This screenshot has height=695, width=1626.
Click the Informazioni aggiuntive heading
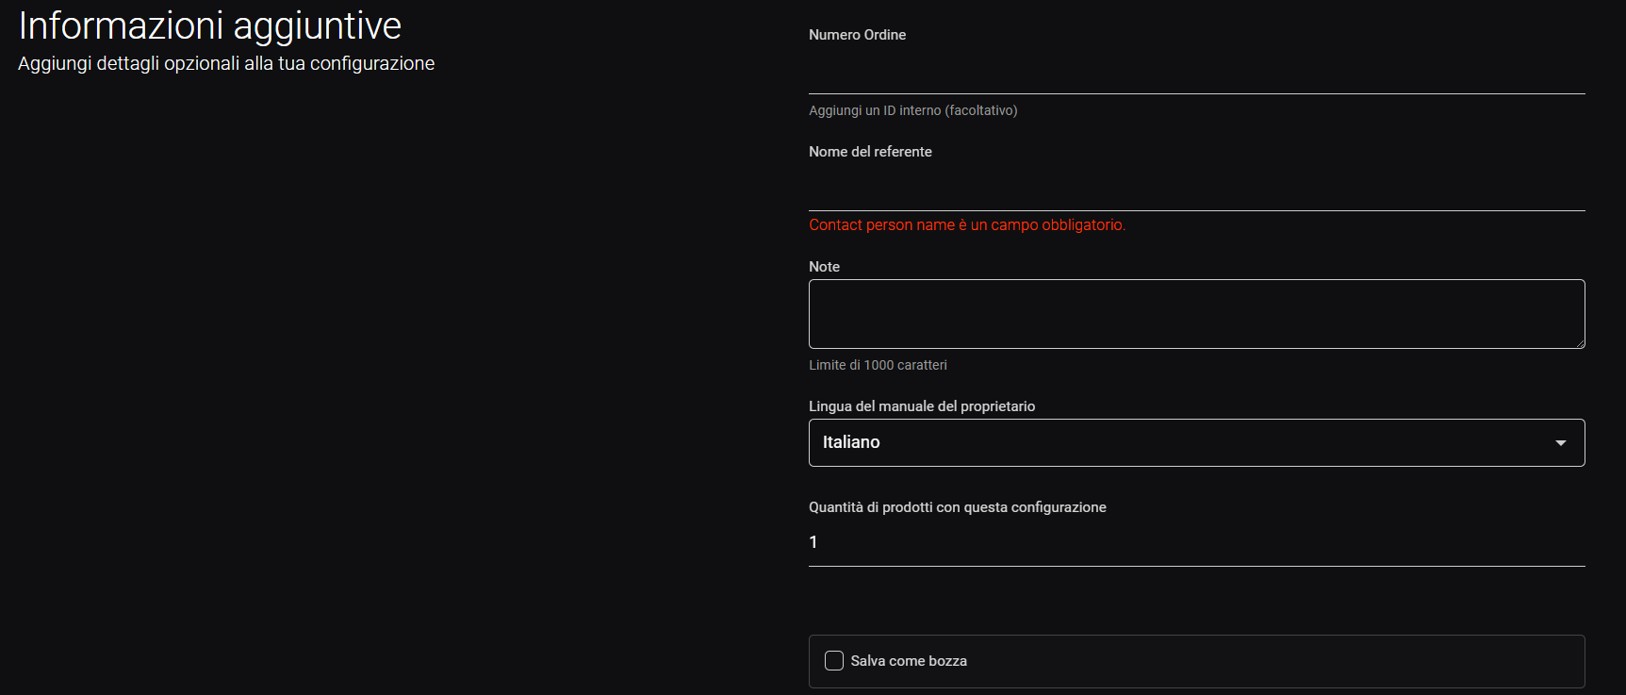[x=210, y=25]
